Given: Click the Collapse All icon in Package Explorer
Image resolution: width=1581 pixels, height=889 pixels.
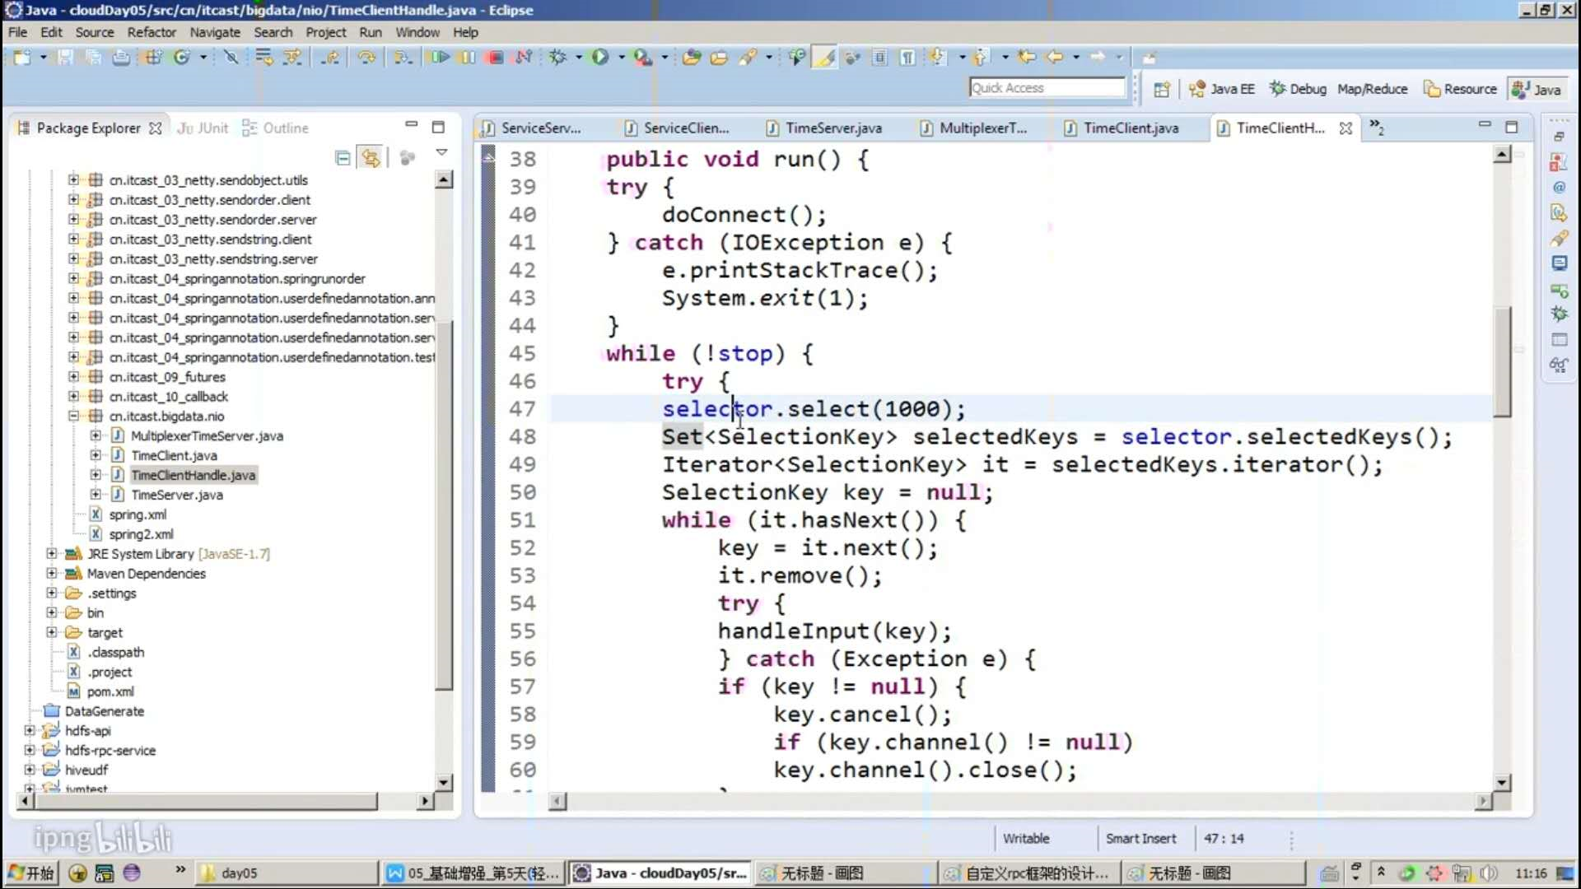Looking at the screenshot, I should click(x=343, y=157).
